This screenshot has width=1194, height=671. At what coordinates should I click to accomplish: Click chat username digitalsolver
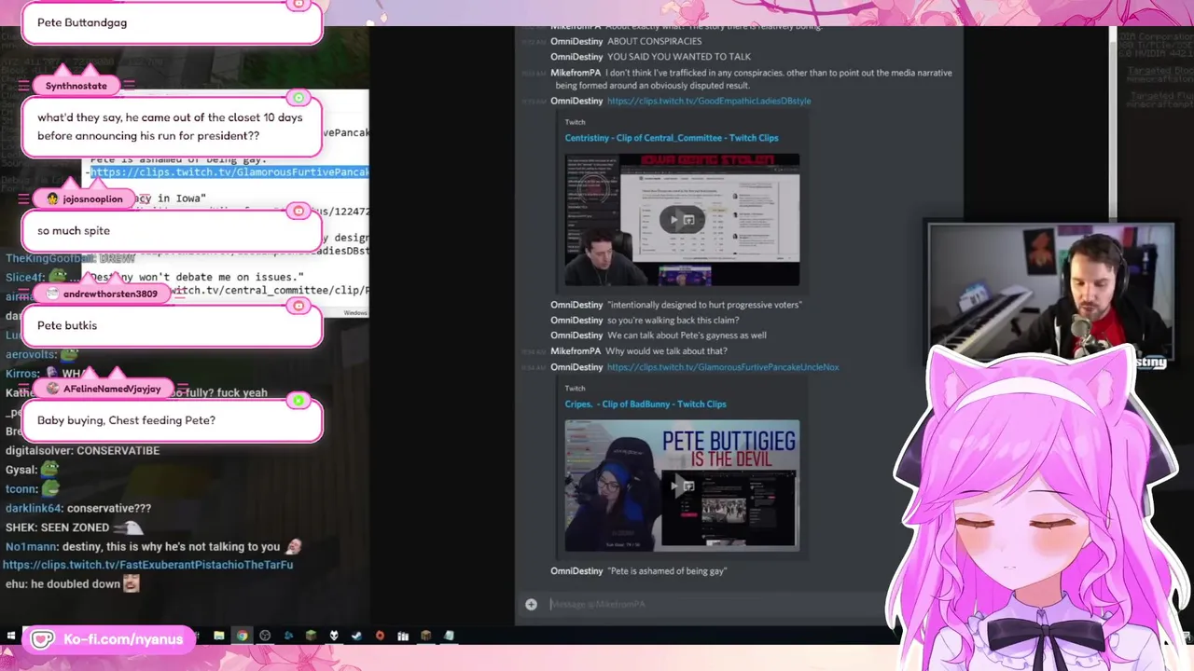pyautogui.click(x=37, y=451)
